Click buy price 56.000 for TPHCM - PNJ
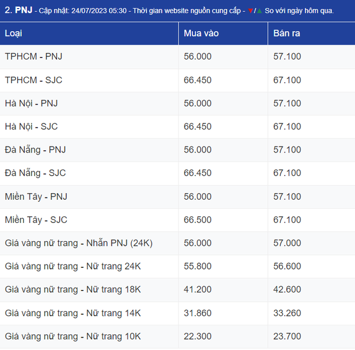 click(x=197, y=56)
